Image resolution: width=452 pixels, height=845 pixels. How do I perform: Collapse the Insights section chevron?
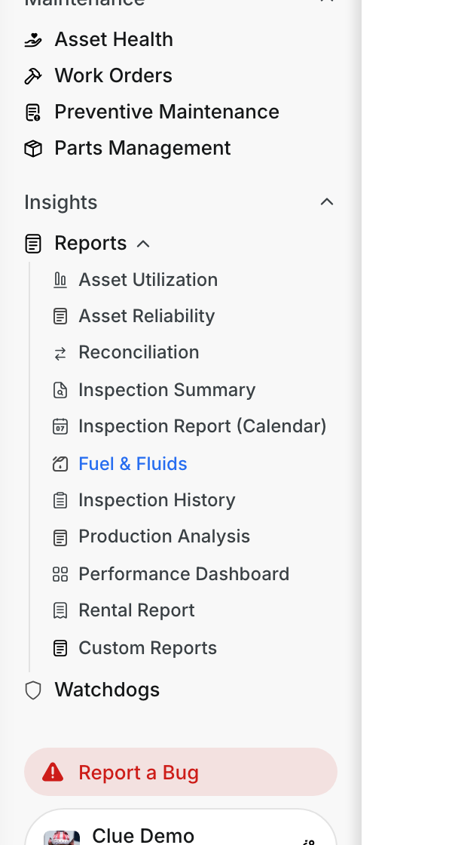[x=327, y=202]
